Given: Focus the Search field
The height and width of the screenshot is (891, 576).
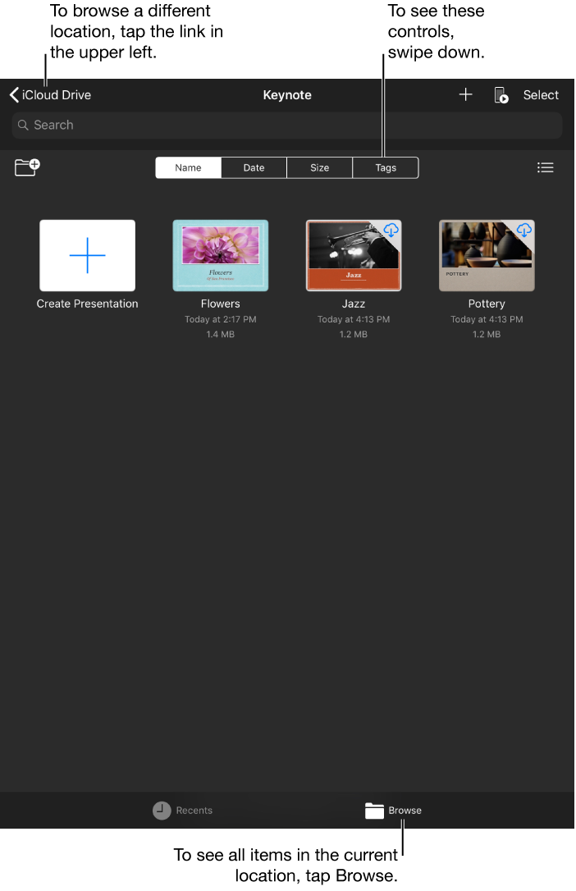Looking at the screenshot, I should [x=287, y=125].
